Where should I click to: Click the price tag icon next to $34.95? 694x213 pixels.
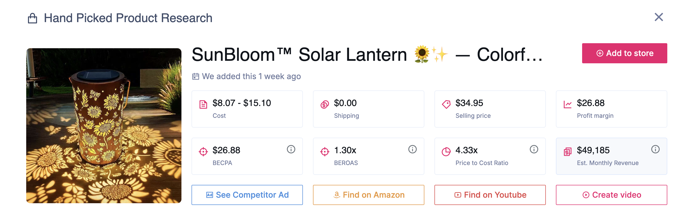click(446, 104)
